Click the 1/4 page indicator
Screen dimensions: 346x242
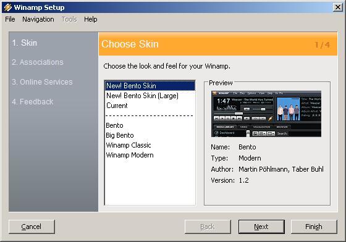tap(323, 45)
